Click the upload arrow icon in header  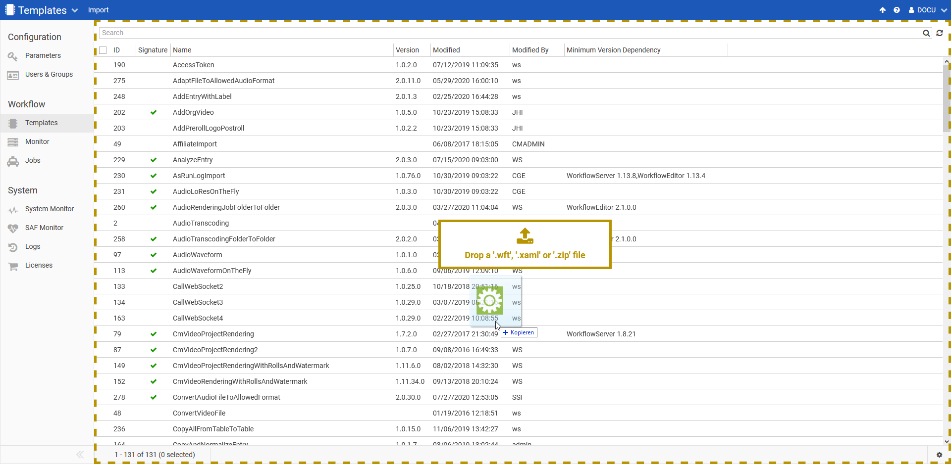coord(883,10)
